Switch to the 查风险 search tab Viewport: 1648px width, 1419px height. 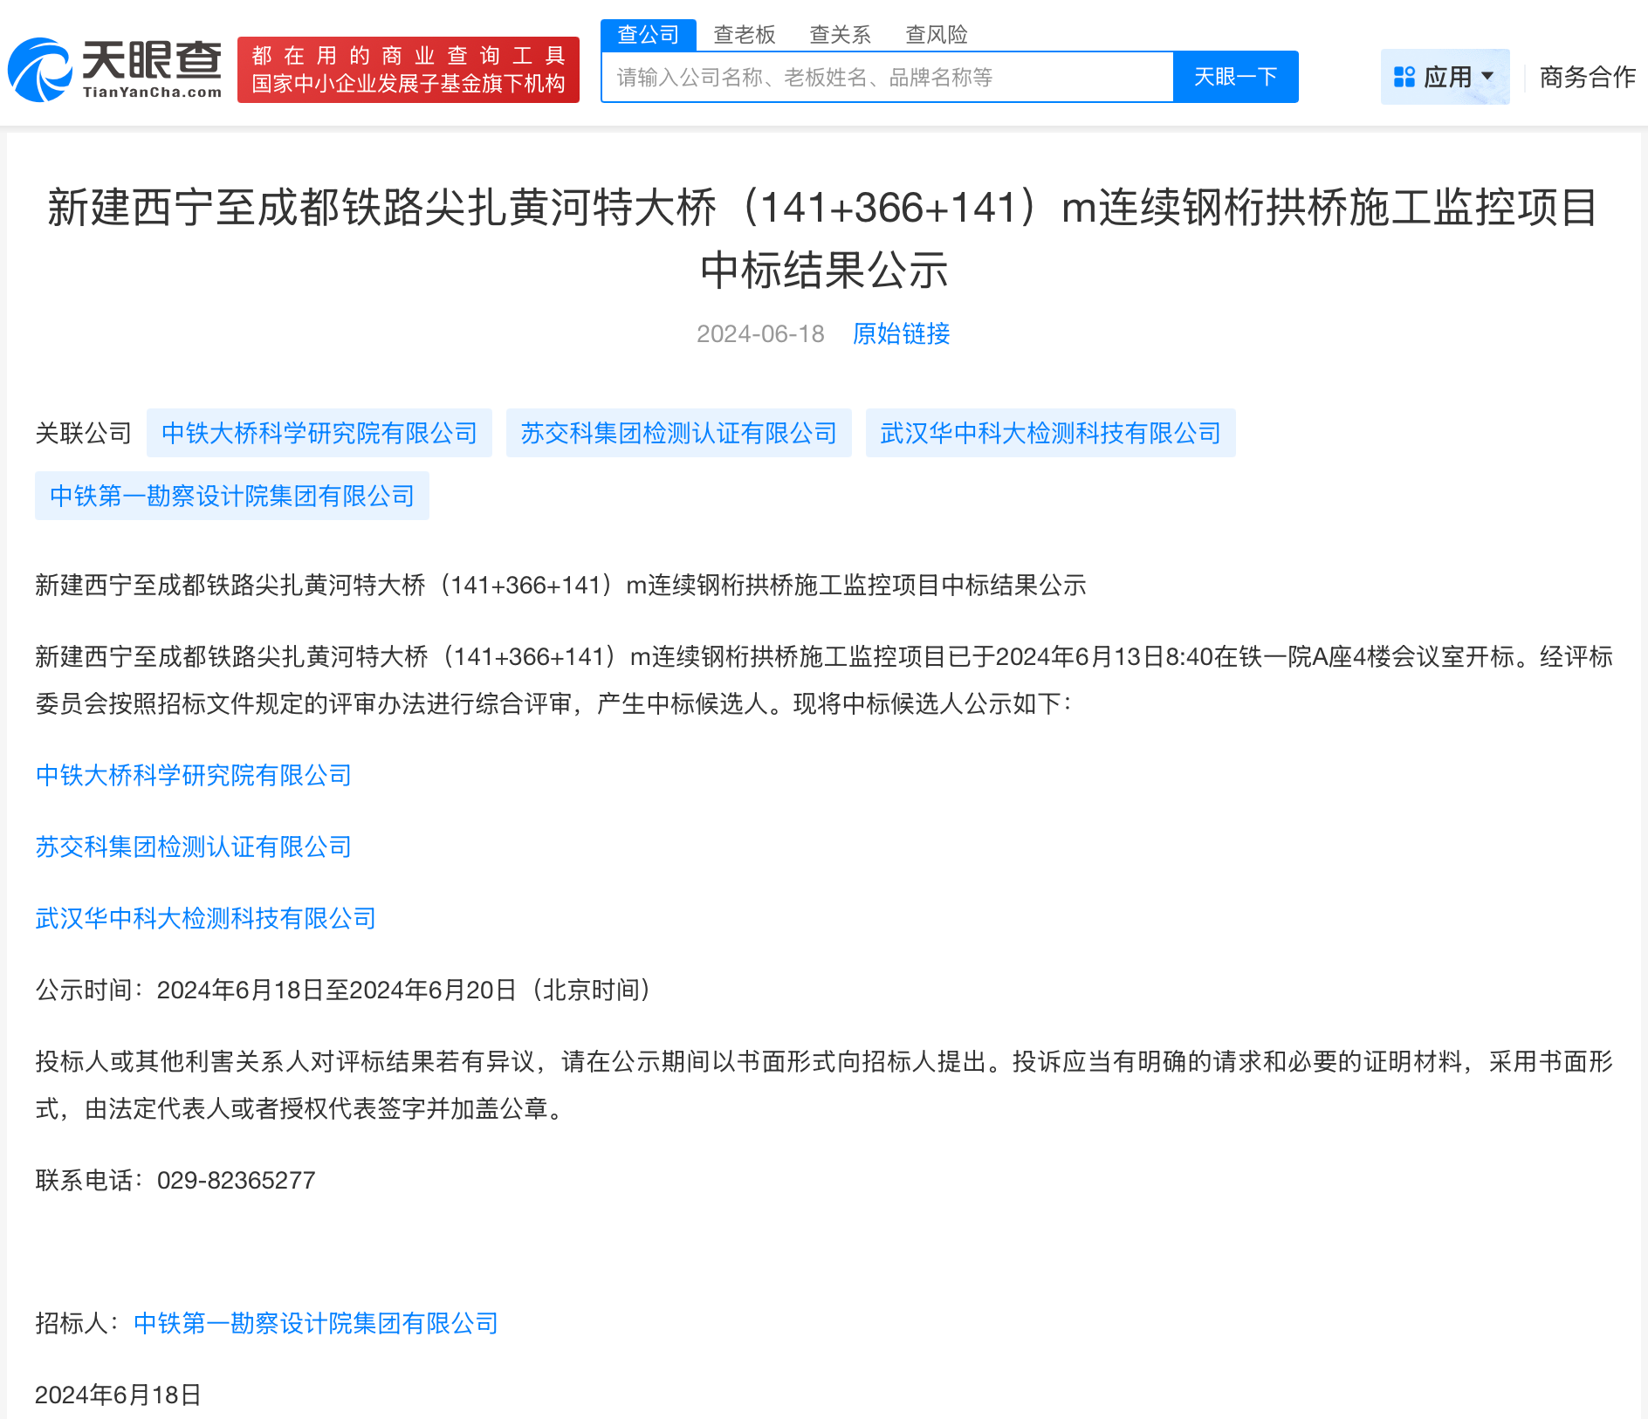click(x=936, y=34)
